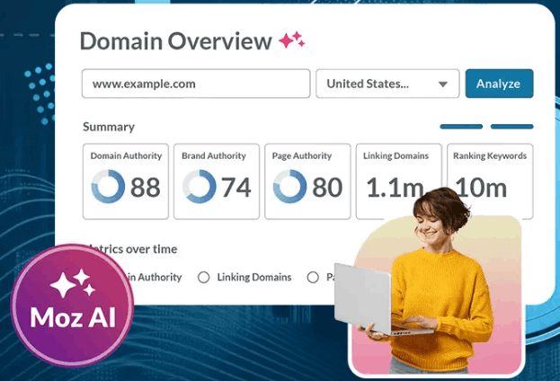
Task: Click the Moz AI badge
Action: click(x=72, y=306)
